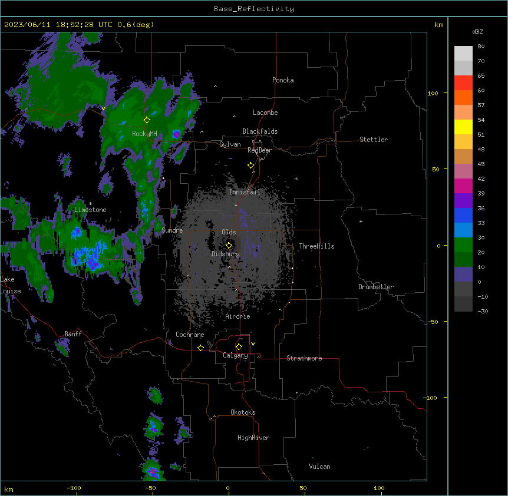The width and height of the screenshot is (508, 496).
Task: Click the Drumheller label
Action: (x=376, y=287)
